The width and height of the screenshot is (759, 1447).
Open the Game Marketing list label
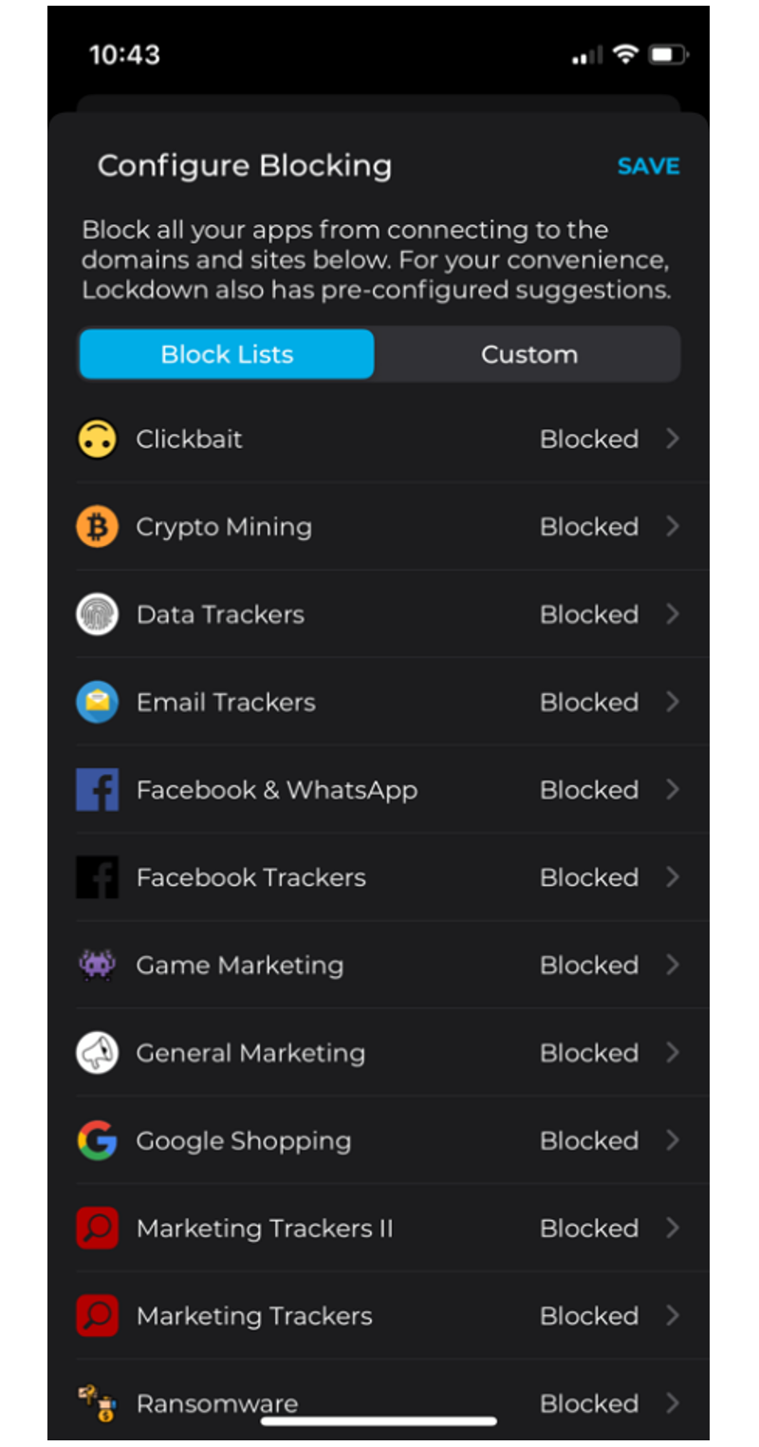pyautogui.click(x=240, y=966)
